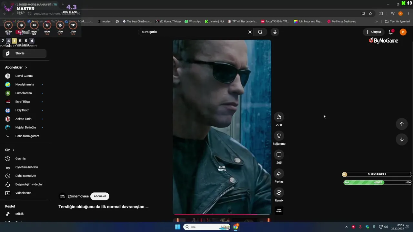Viewport: 413px width, 232px height.
Task: Click inside the 'aura şarkı' search field
Action: (x=193, y=32)
